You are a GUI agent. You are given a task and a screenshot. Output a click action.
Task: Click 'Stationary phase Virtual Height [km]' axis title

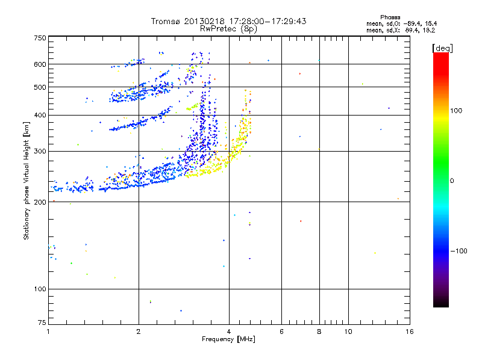27,180
